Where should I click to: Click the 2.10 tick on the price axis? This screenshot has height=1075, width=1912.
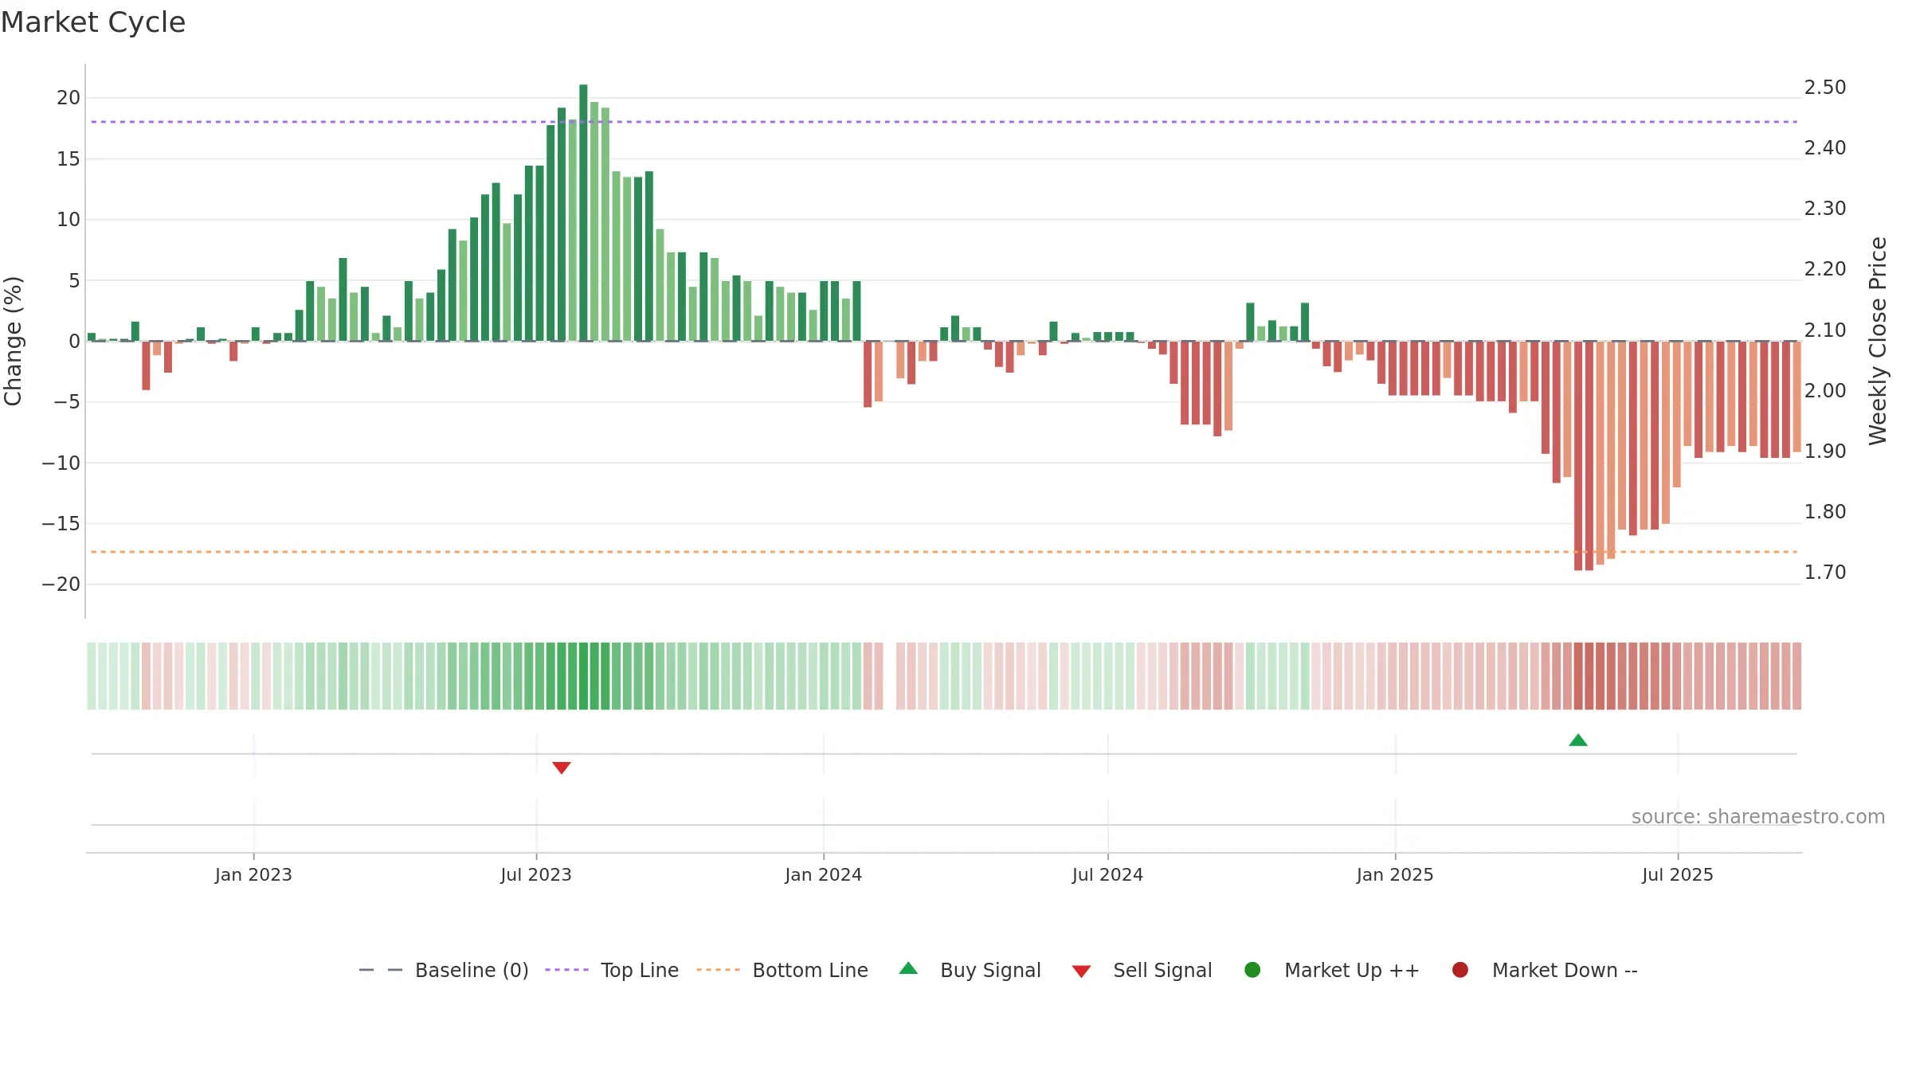pos(1825,330)
